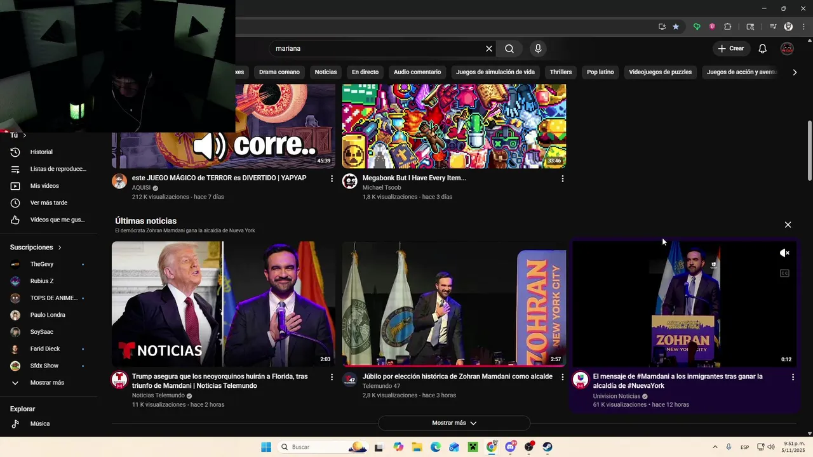Screen dimensions: 813x457
Task: Show more category chips arrow
Action: coord(795,72)
